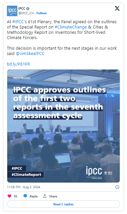Image resolution: width=127 pixels, height=214 pixels.
Task: Like the tweet with heart icon
Action: pyautogui.click(x=9, y=196)
